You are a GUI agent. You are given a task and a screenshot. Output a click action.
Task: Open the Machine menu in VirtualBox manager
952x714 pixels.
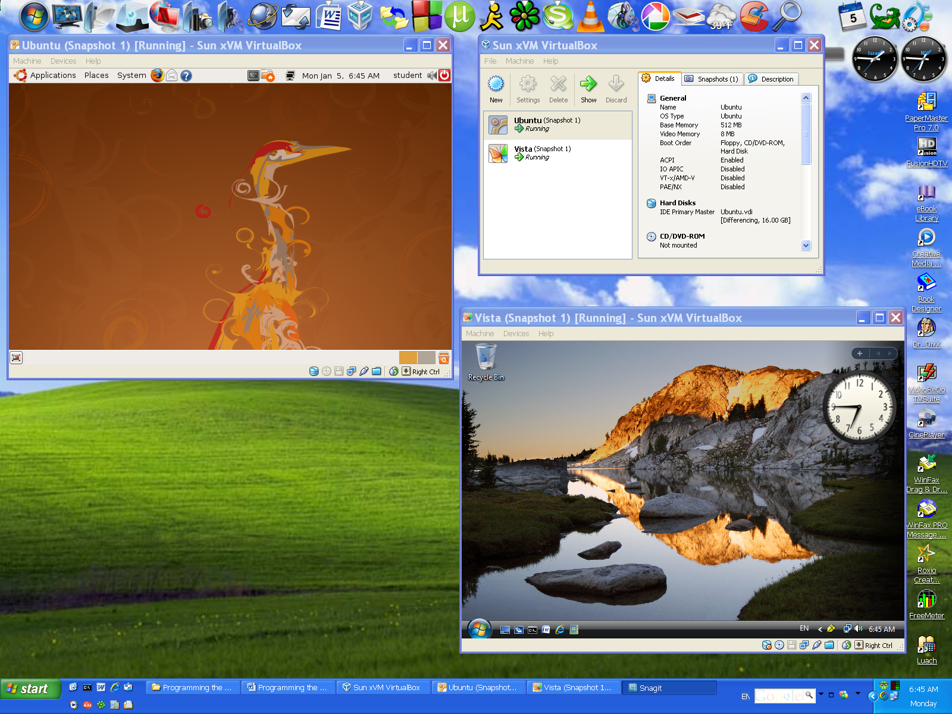pos(519,61)
